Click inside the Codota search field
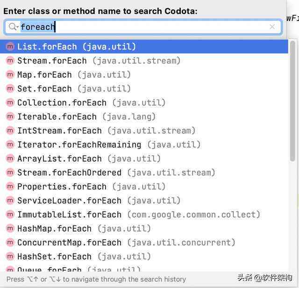This screenshot has width=299, height=288. coord(143,27)
